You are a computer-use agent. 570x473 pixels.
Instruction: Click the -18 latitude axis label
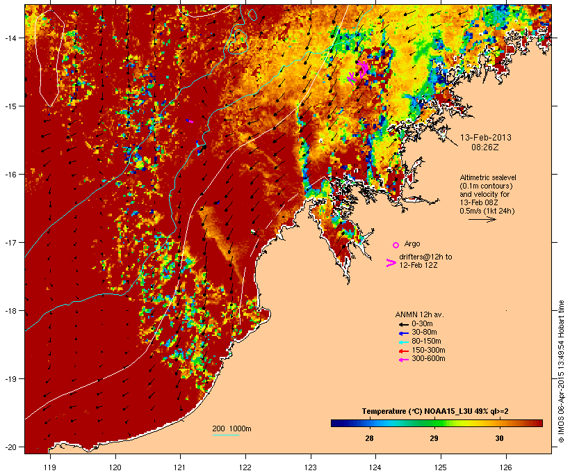pos(10,311)
